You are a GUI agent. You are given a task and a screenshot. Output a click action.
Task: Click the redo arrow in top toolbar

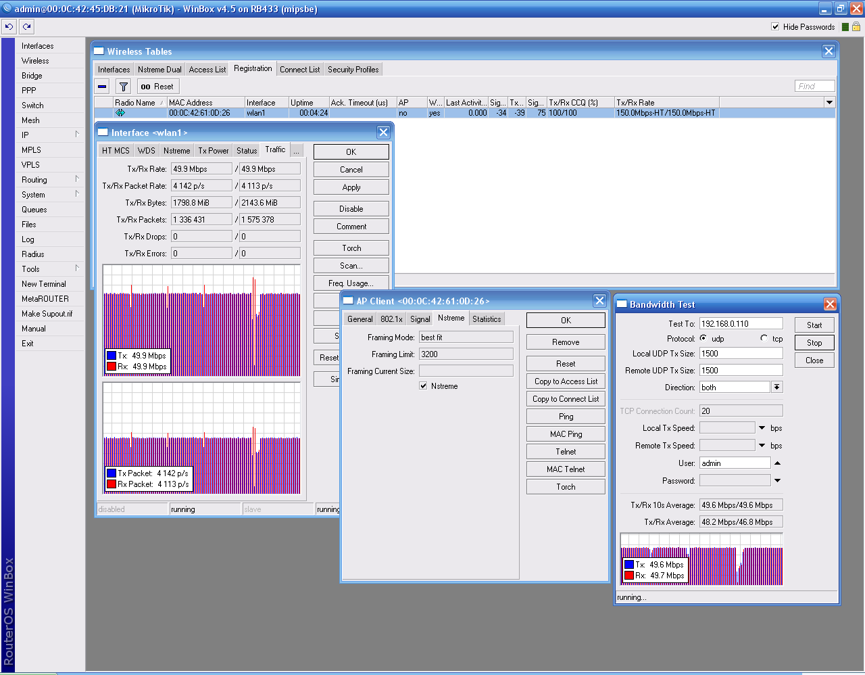(26, 27)
